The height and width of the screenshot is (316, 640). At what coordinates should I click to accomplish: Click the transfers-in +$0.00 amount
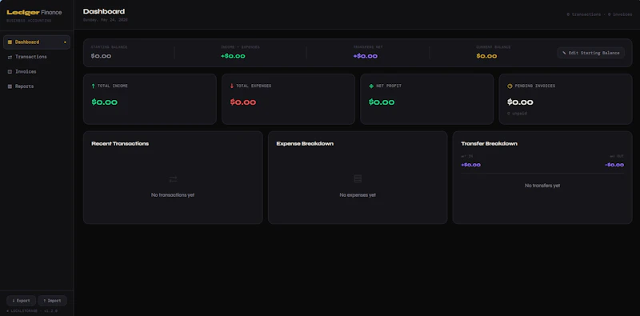(470, 165)
